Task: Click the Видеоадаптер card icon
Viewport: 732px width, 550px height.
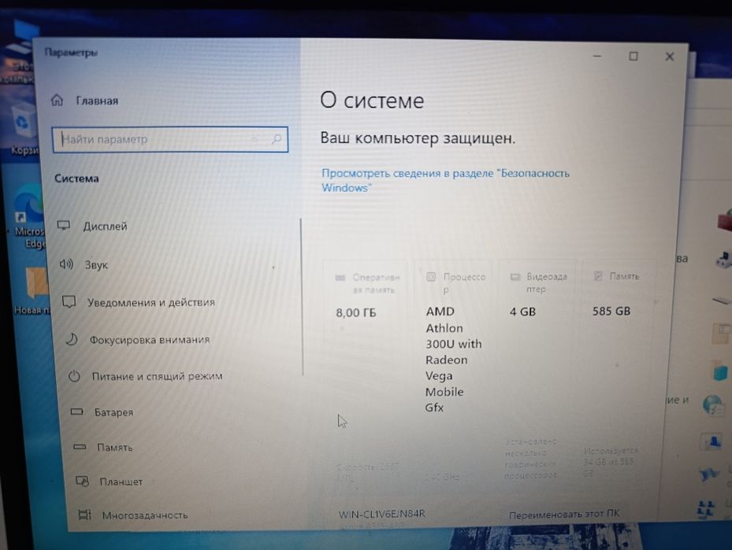Action: [x=515, y=277]
